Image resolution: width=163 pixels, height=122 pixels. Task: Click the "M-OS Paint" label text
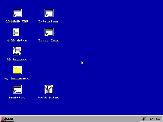48,98
